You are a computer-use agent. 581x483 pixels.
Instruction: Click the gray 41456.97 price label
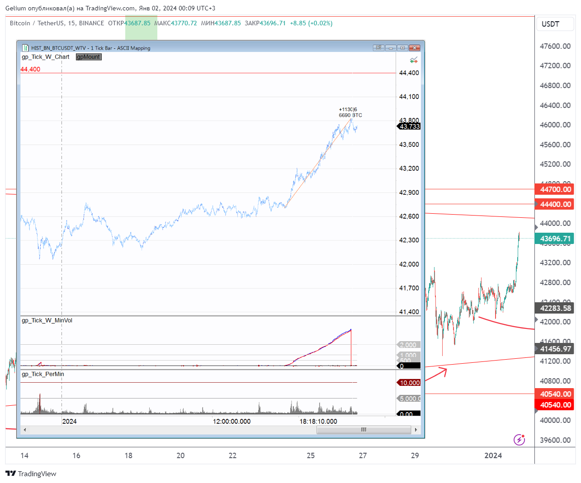pyautogui.click(x=554, y=349)
